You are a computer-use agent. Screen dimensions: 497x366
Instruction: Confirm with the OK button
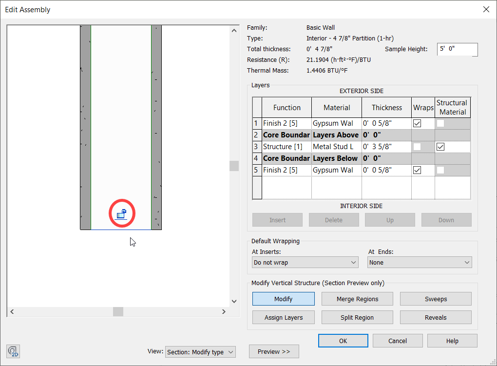(343, 341)
